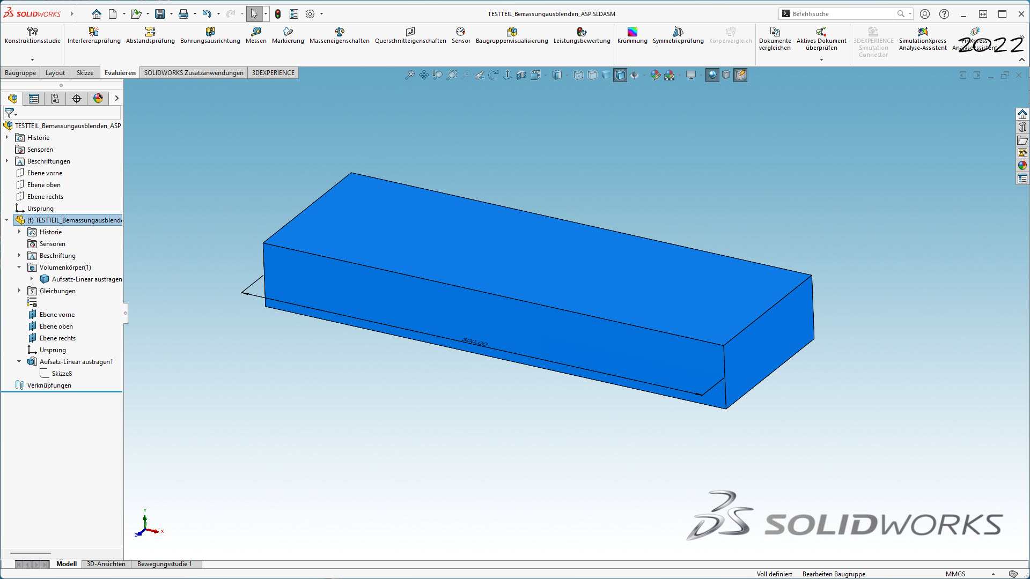Switch to Baugruppe tab

click(x=20, y=73)
